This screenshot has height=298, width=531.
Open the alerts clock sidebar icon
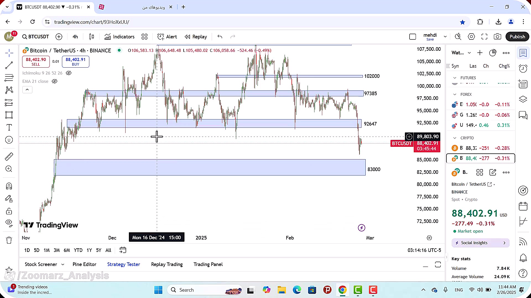(523, 68)
